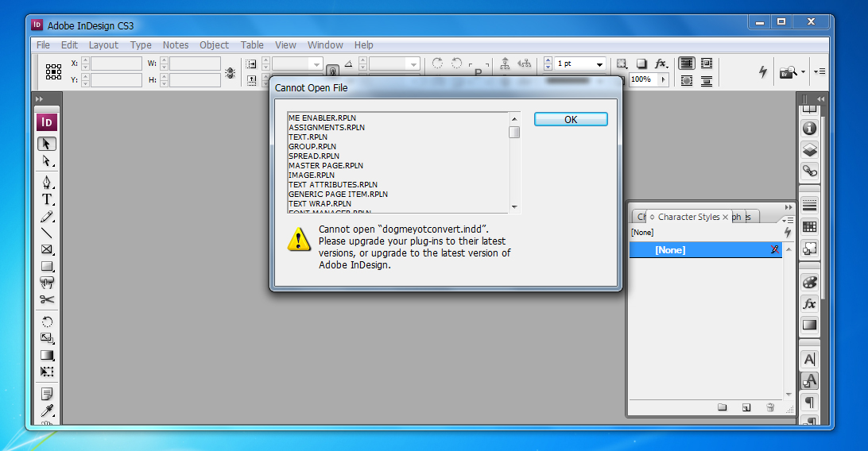Toggle the jump object wrap button
Image resolution: width=868 pixels, height=451 pixels.
[x=707, y=81]
